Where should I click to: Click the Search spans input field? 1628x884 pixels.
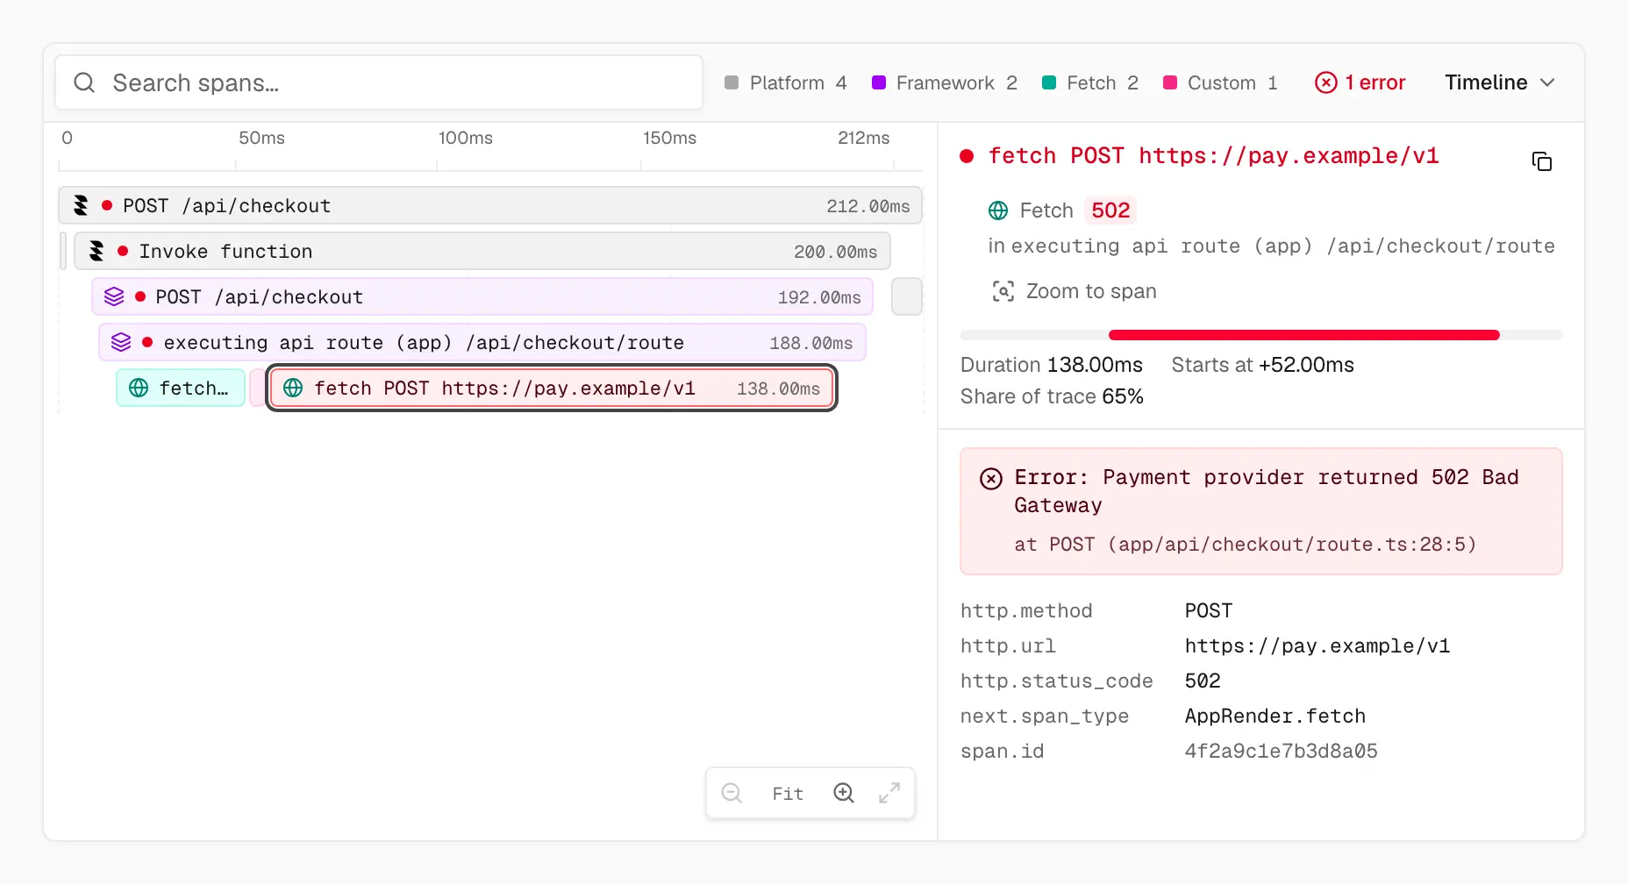click(x=379, y=82)
